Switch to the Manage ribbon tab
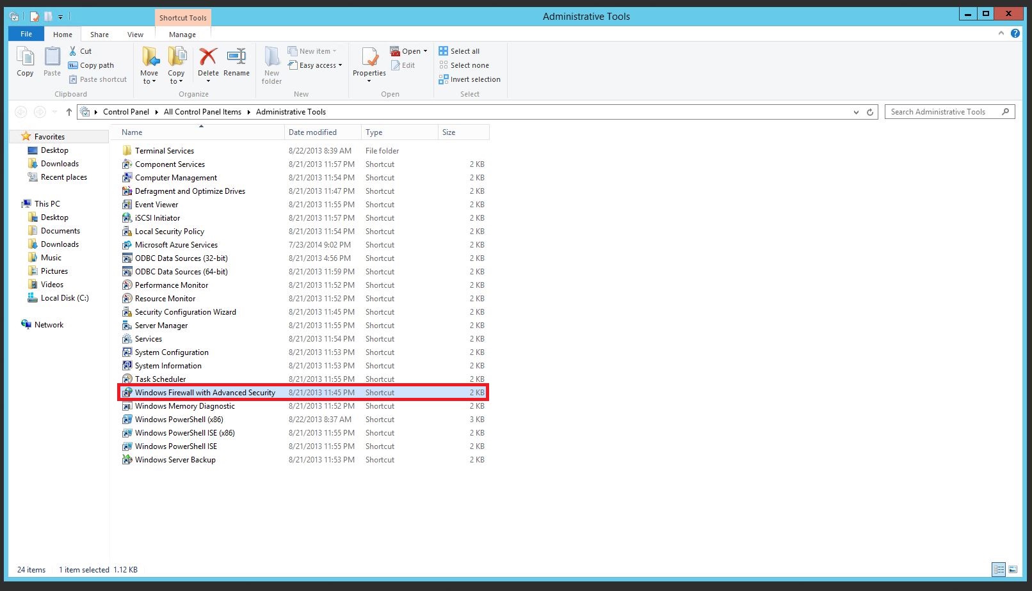Screen dimensions: 1032x591 tap(182, 35)
